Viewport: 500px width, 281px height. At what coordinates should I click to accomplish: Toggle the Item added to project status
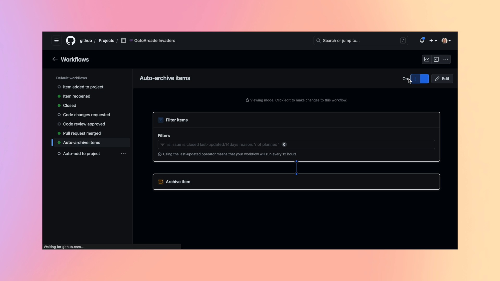[x=59, y=87]
